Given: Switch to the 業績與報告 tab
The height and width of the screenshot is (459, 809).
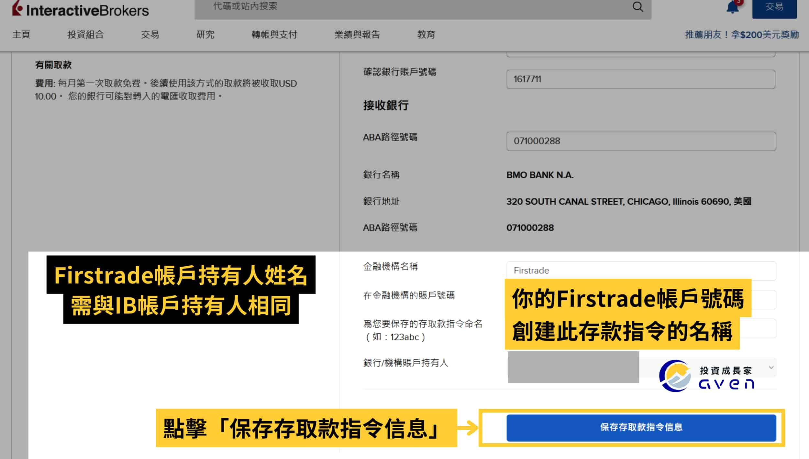Looking at the screenshot, I should [357, 35].
